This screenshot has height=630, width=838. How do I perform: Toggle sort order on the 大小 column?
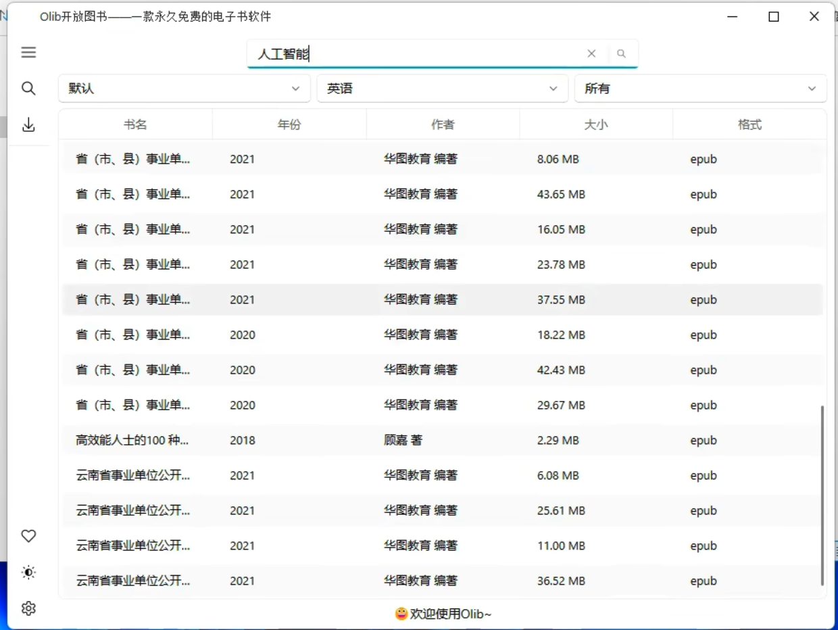tap(595, 124)
